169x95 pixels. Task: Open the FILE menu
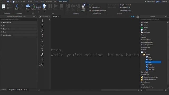coord(3,1)
